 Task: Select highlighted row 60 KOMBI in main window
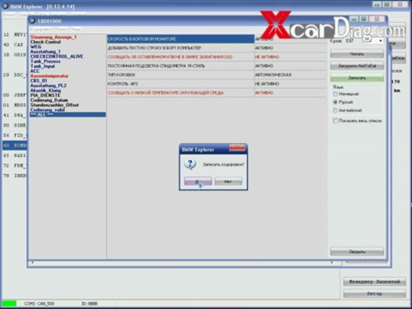(15, 145)
